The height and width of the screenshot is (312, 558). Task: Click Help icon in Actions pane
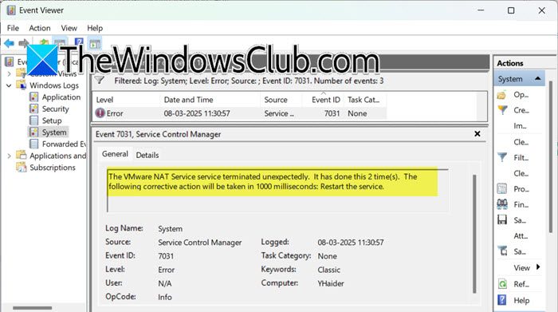coord(501,300)
